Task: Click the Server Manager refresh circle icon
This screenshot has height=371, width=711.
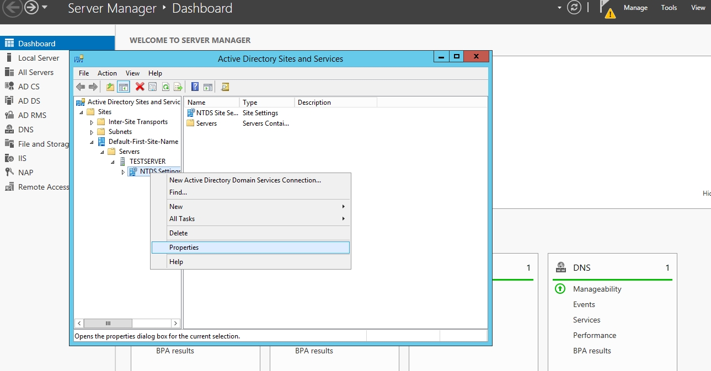Action: pos(574,8)
